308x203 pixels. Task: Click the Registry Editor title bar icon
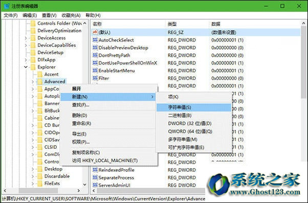7,6
